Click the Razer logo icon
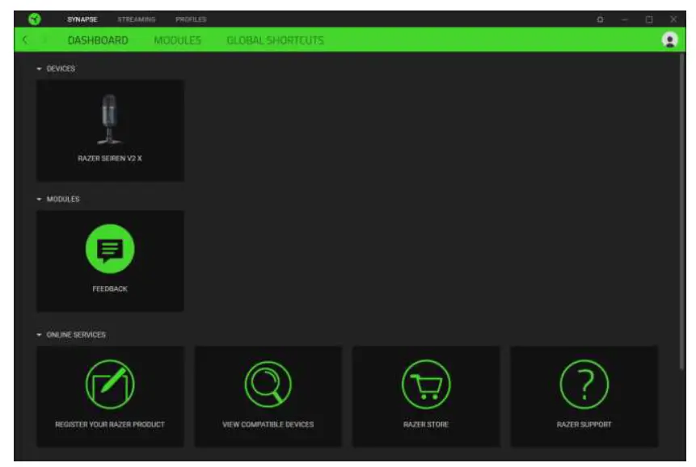Viewport: 696px width, 467px height. [x=35, y=19]
